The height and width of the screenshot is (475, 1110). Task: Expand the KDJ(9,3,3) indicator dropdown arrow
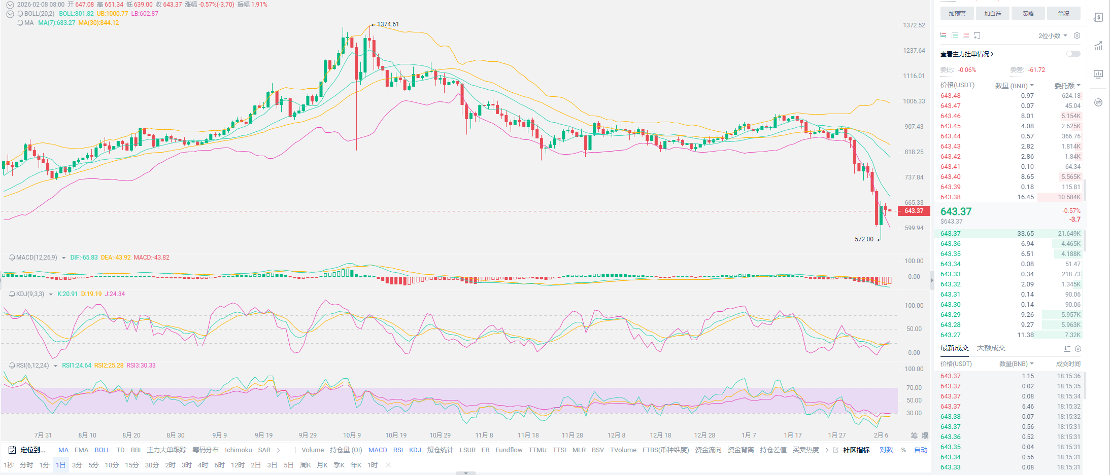click(51, 295)
